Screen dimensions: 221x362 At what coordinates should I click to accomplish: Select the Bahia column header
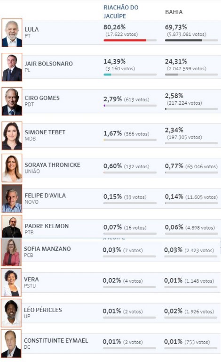(x=174, y=12)
